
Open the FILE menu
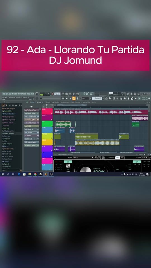[x=4, y=94]
